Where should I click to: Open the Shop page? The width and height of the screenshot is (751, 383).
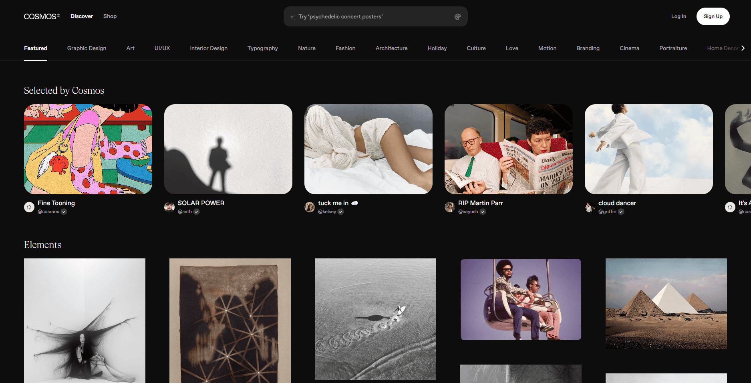point(110,16)
